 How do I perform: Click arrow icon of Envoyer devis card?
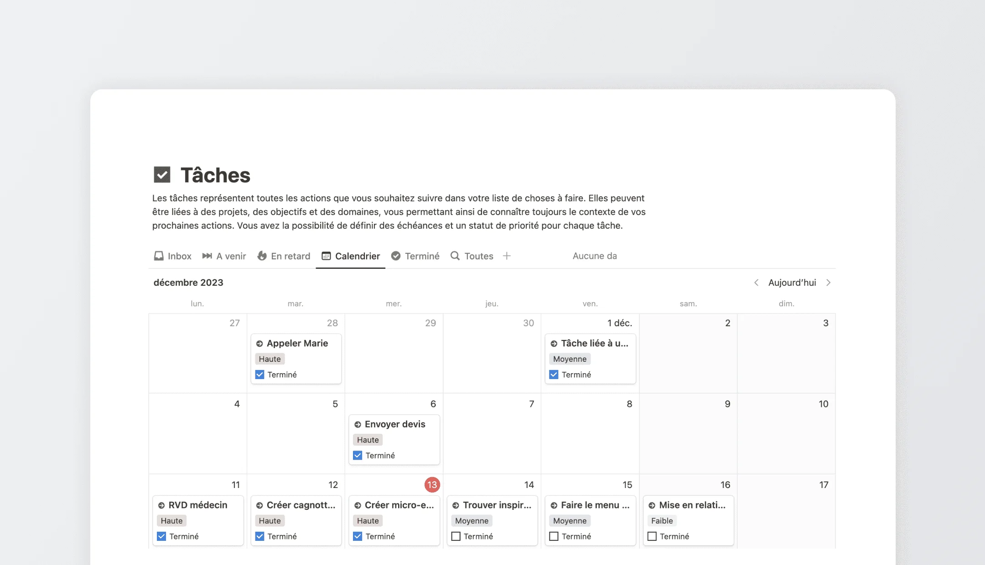358,425
